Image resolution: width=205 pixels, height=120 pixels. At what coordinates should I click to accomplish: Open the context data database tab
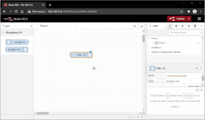point(195,26)
